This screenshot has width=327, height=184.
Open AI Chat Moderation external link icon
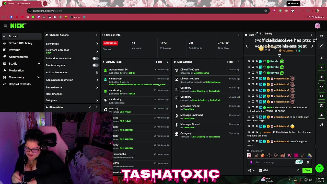point(97,73)
